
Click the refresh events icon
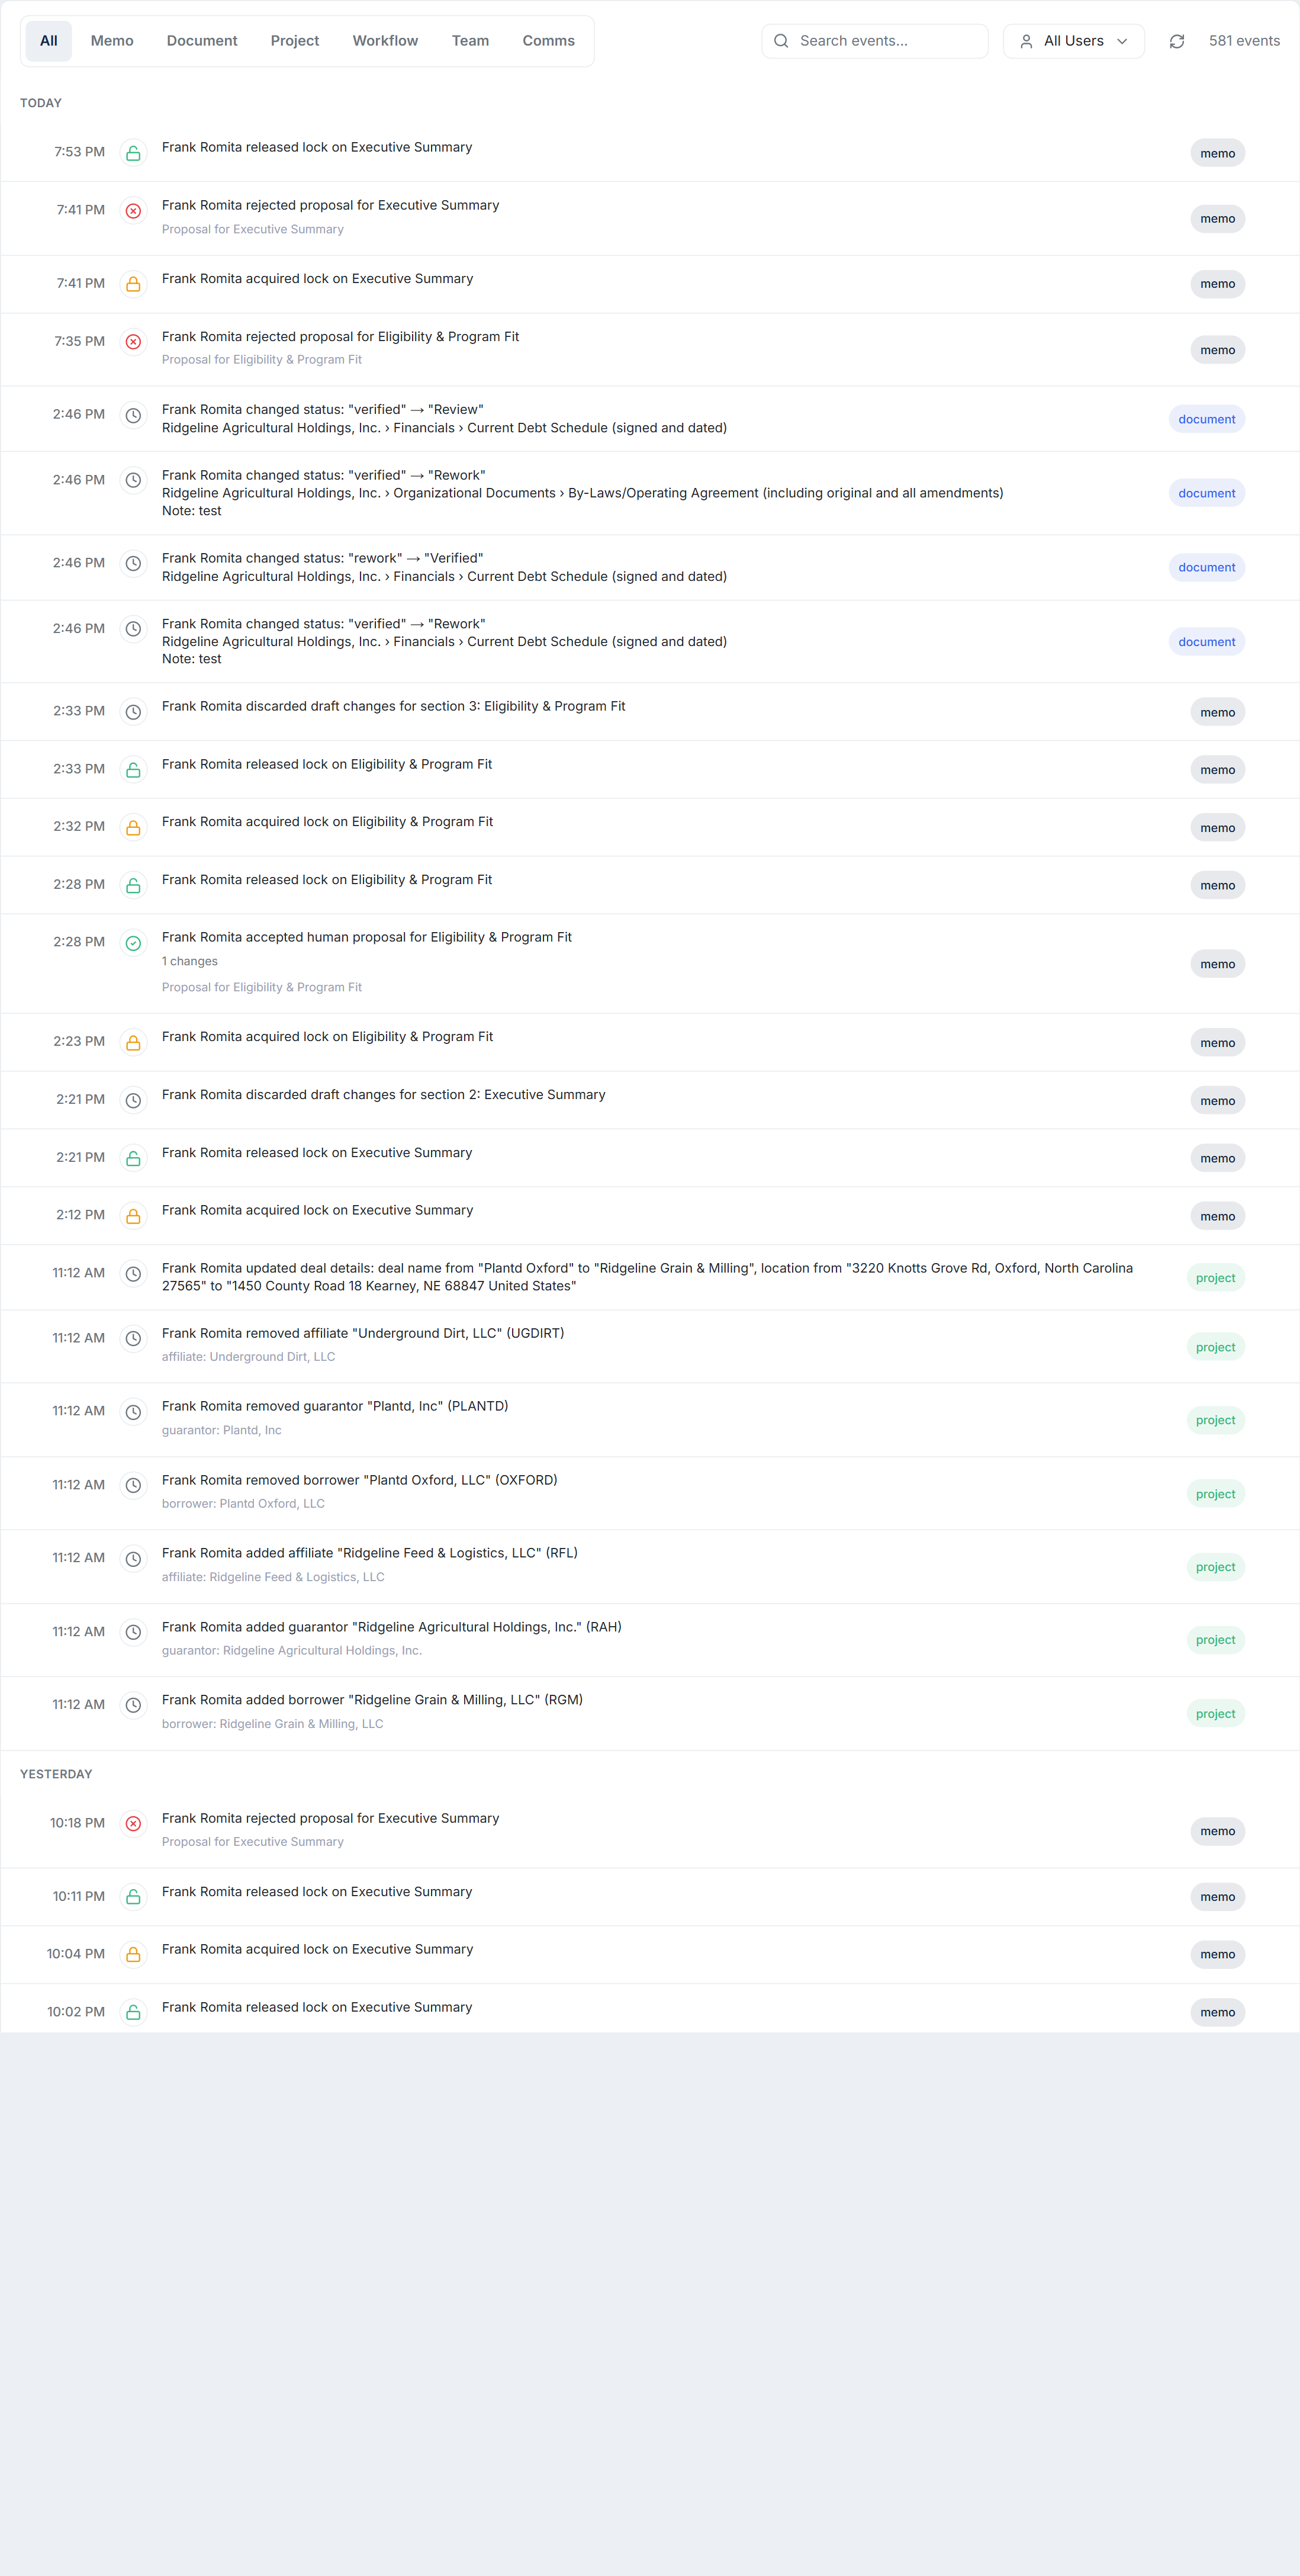(1177, 41)
